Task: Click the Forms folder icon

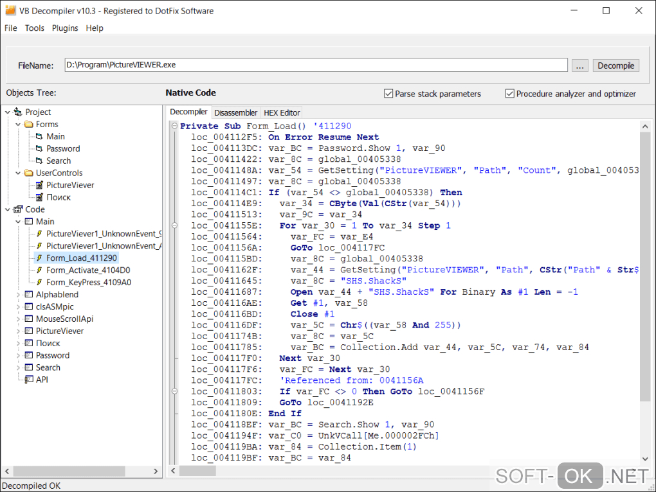Action: 29,125
